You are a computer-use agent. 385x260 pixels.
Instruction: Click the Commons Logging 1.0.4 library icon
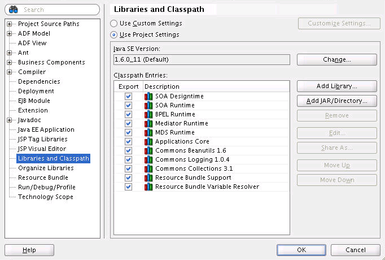coord(148,160)
